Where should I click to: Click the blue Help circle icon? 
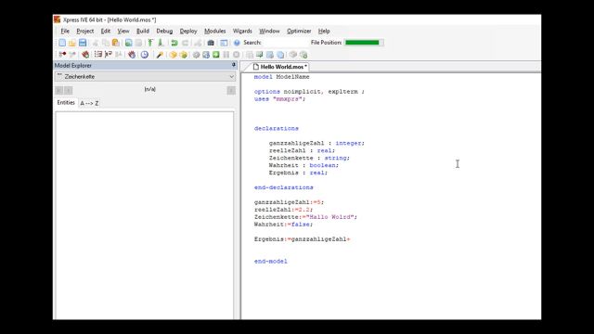(237, 43)
